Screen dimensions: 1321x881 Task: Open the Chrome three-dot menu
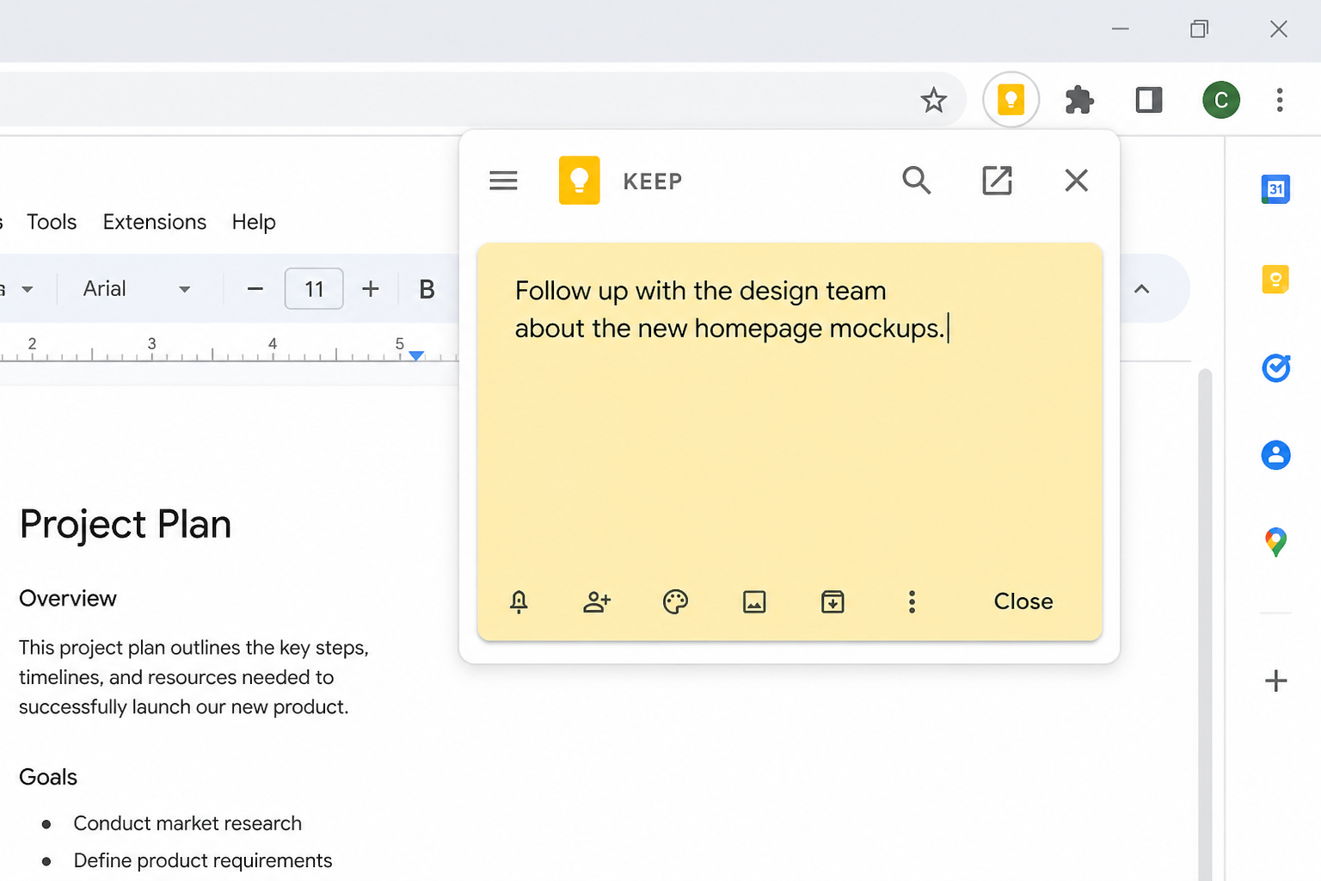pos(1280,100)
